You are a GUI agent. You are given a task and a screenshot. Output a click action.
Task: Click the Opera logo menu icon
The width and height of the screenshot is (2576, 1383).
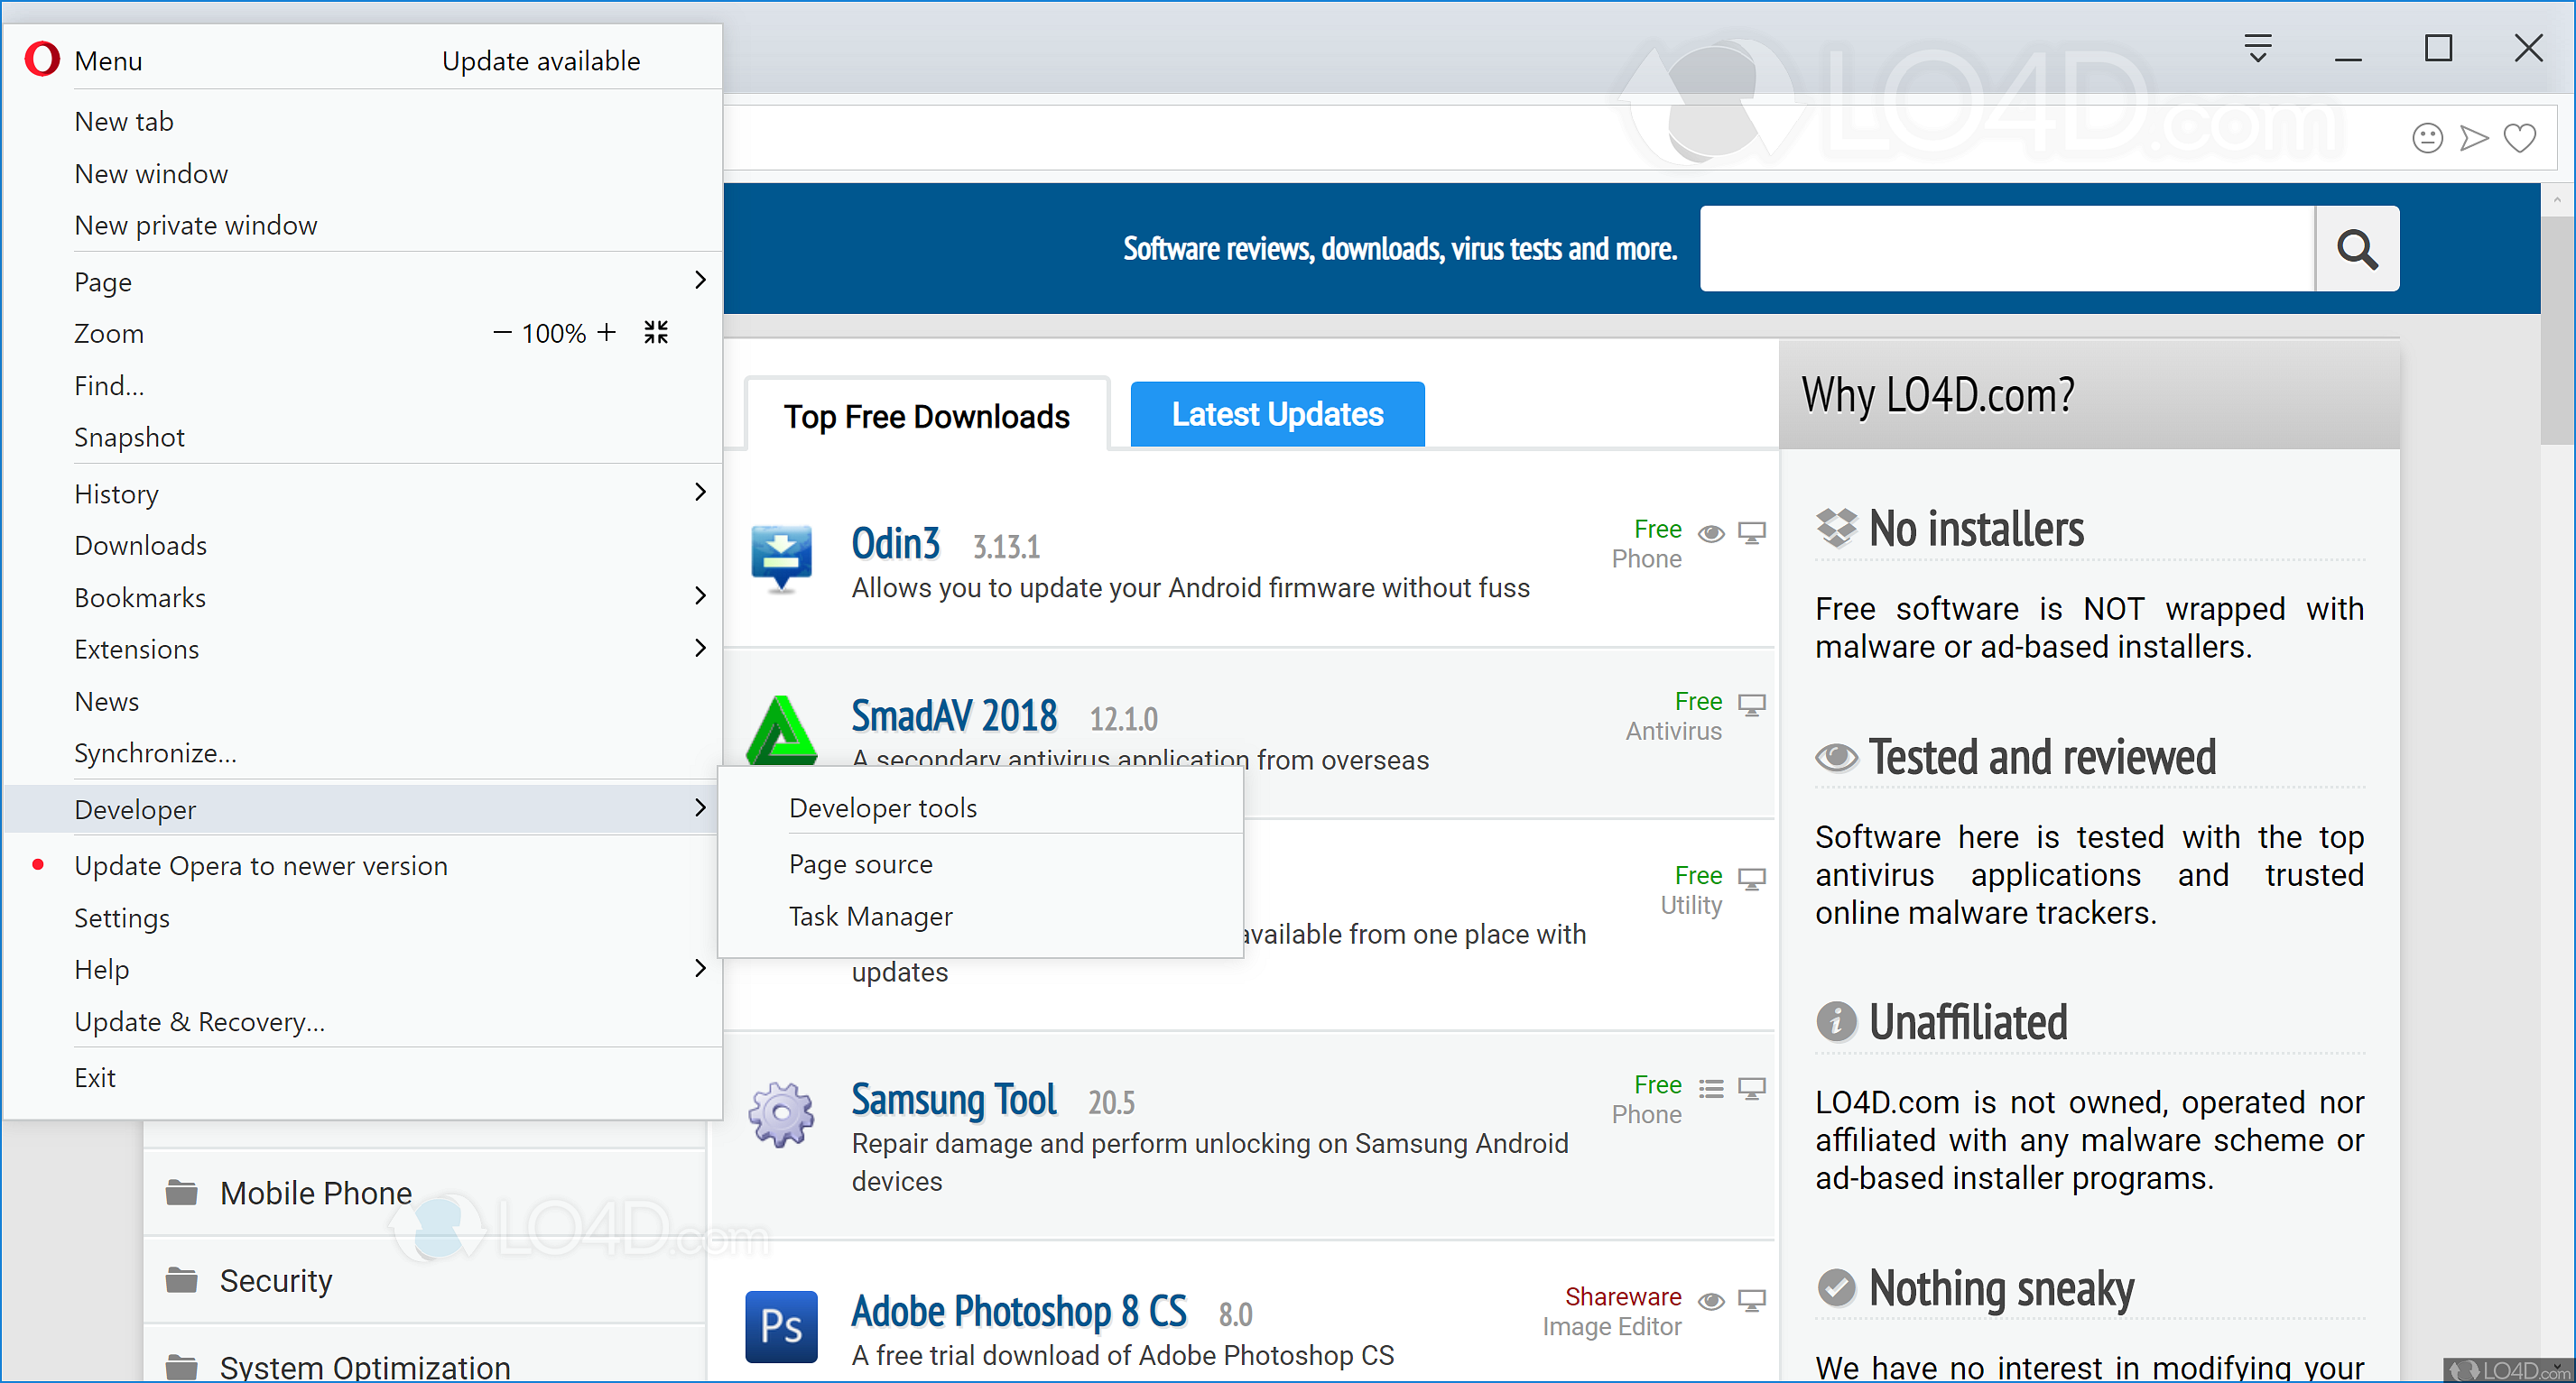point(42,60)
